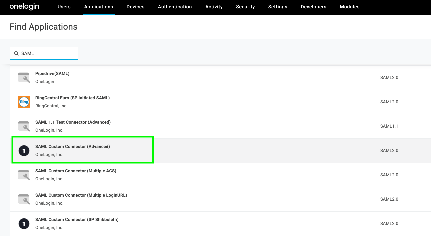The width and height of the screenshot is (431, 236).
Task: Click the Pipedrive(SAML) wrench icon
Action: tap(24, 77)
